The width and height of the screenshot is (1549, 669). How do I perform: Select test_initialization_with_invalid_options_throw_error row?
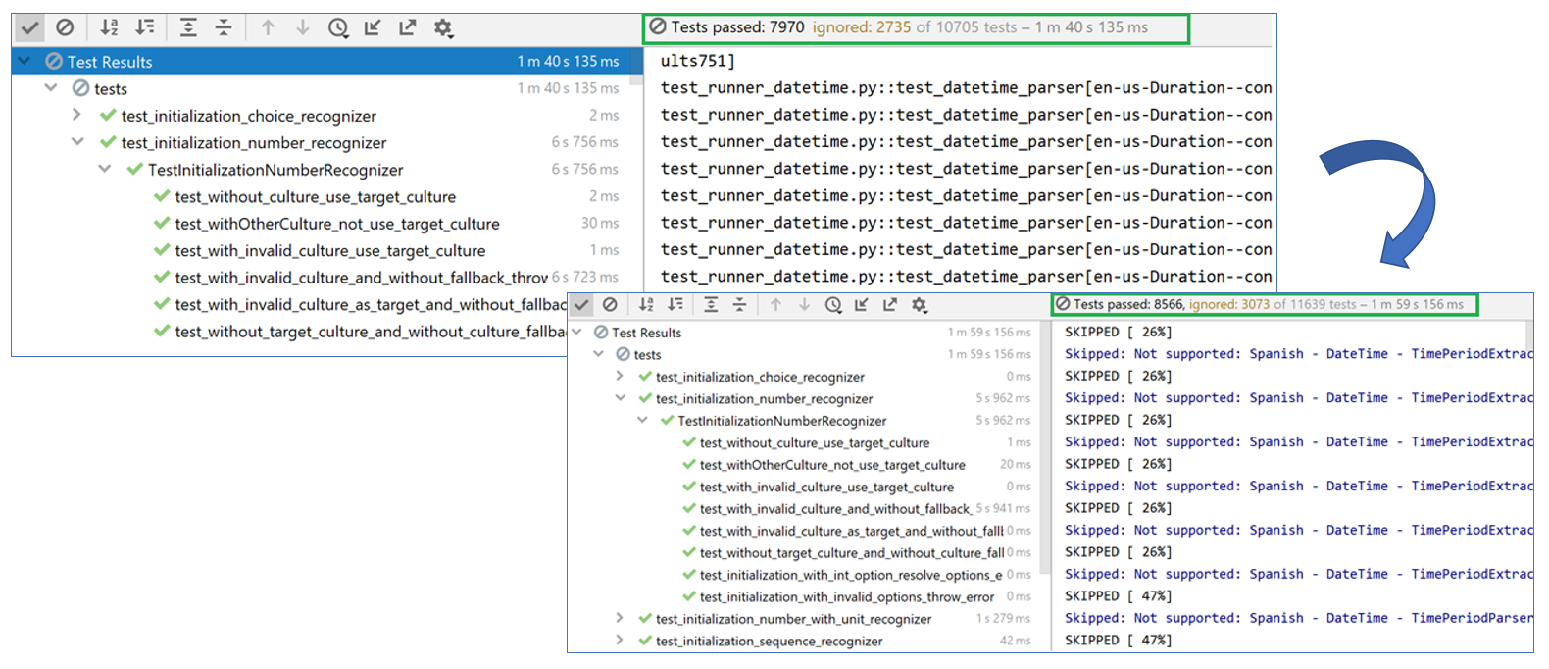tap(802, 596)
